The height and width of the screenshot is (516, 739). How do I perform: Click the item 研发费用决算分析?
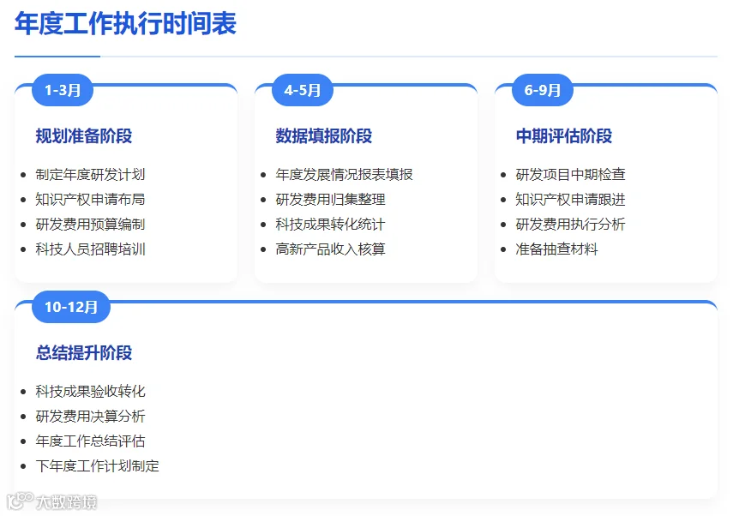click(90, 416)
